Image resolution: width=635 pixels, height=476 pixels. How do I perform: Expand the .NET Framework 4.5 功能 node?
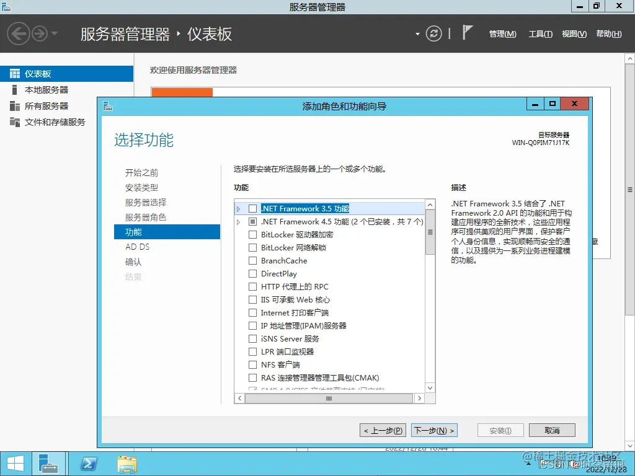[238, 221]
